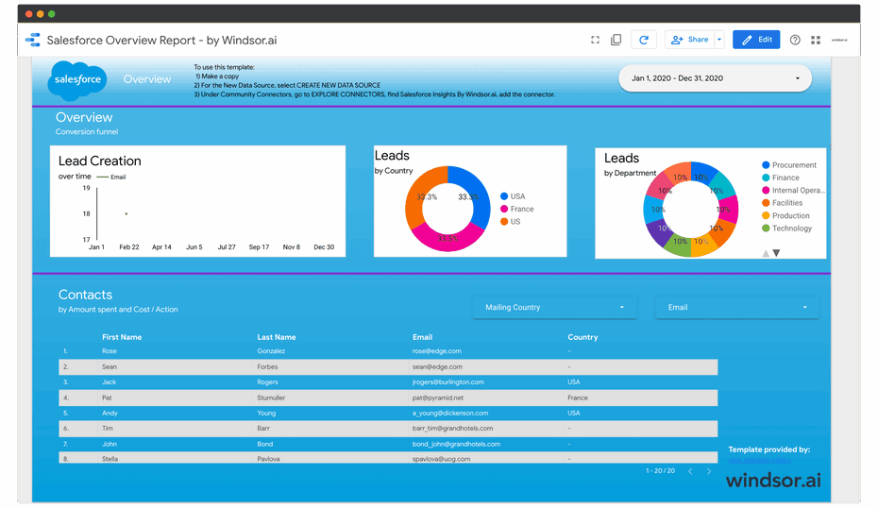Screen dimensions: 878x508
Task: Go to next contacts table page
Action: click(709, 471)
